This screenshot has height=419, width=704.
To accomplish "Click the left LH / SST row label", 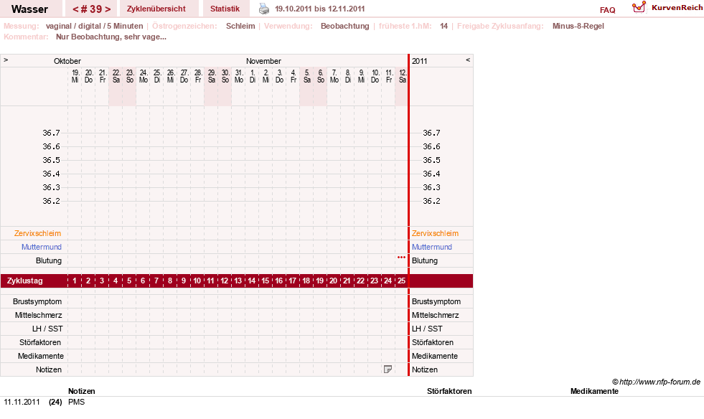I will (47, 329).
